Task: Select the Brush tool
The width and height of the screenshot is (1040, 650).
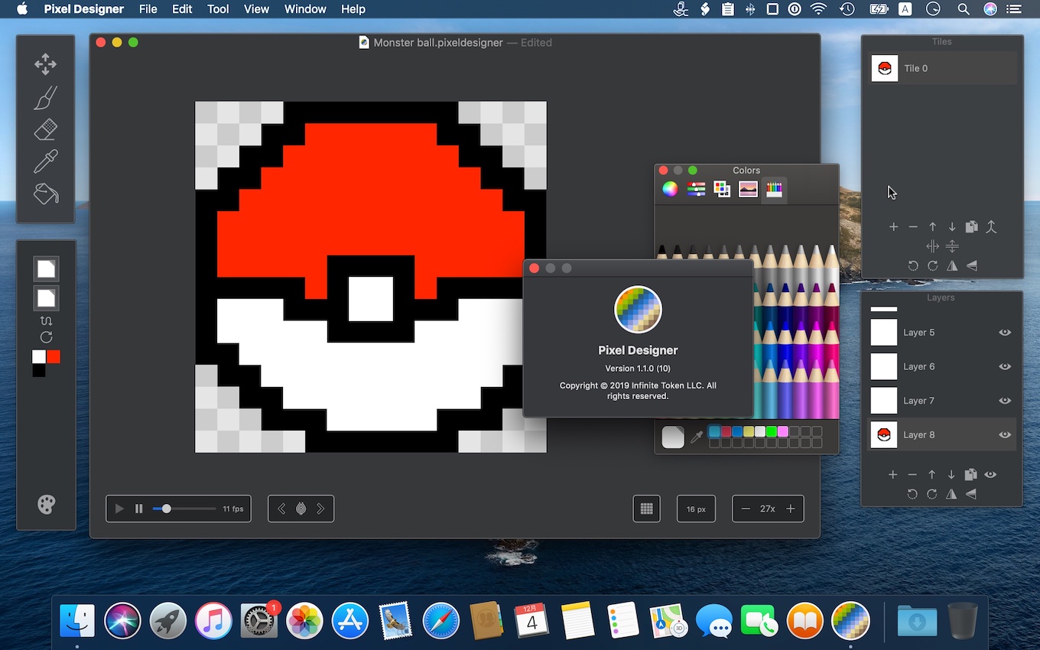Action: coord(45,97)
